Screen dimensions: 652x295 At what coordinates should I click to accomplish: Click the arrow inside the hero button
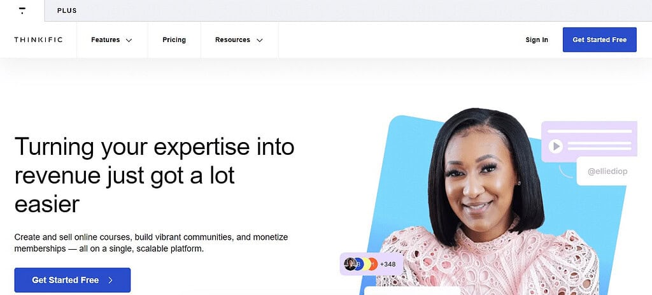[x=111, y=280]
